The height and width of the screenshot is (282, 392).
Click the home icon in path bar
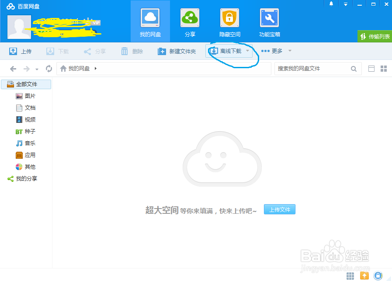(63, 69)
